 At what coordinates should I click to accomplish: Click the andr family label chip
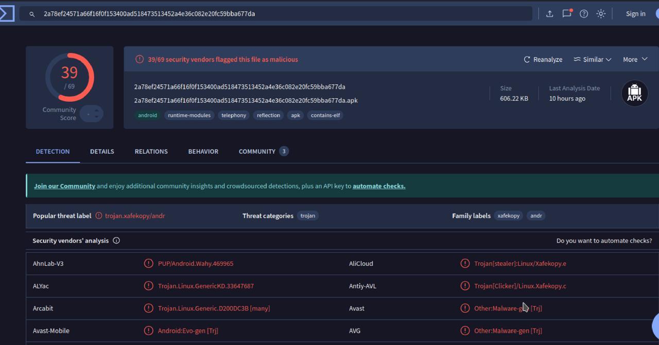click(536, 216)
